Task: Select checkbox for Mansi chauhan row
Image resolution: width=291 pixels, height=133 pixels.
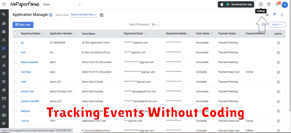Action: [x=15, y=62]
